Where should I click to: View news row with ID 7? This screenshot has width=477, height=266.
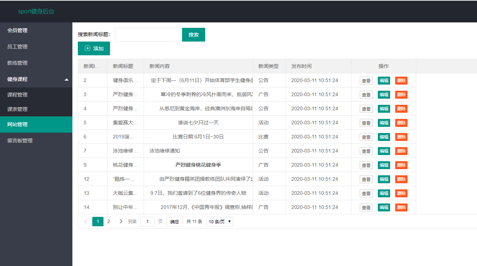366,151
